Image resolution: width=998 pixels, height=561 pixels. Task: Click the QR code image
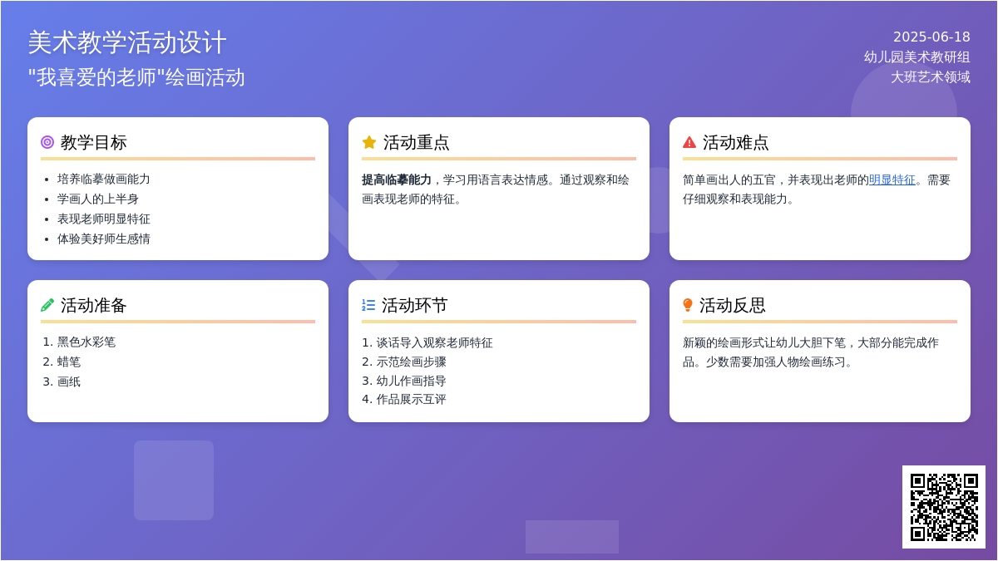(944, 507)
